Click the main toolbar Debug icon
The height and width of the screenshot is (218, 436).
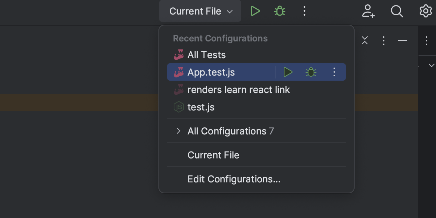point(279,11)
